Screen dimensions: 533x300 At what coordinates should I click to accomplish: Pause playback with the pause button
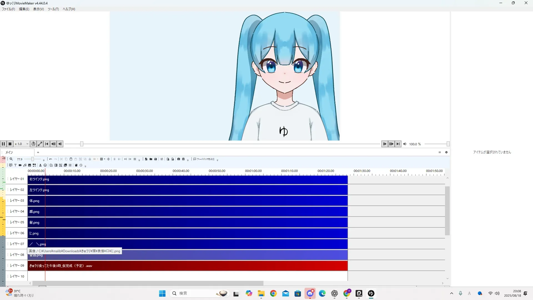click(x=3, y=144)
